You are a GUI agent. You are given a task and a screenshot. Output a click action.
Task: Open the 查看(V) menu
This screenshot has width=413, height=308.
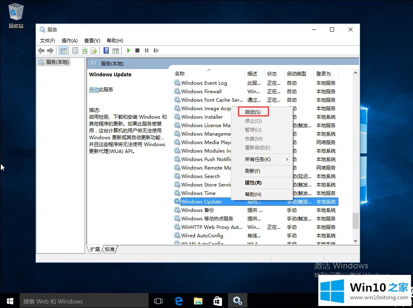tap(92, 41)
